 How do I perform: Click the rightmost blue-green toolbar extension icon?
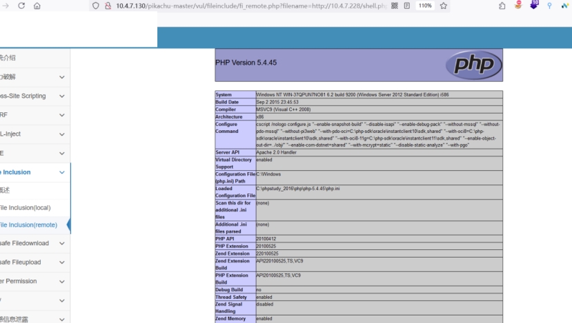point(565,6)
